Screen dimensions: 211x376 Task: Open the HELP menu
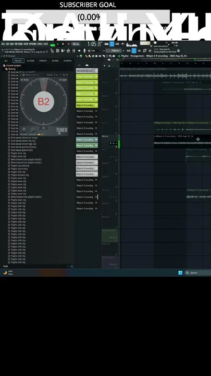46,44
